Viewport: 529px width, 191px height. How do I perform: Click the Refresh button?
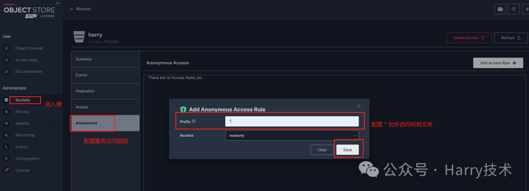point(511,38)
